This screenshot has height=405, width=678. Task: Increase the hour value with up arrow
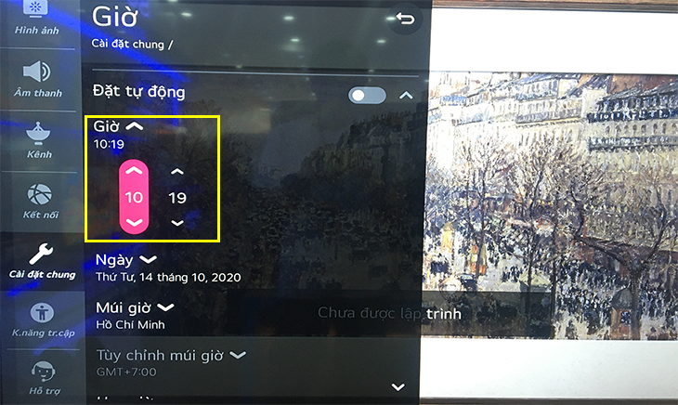(x=134, y=171)
